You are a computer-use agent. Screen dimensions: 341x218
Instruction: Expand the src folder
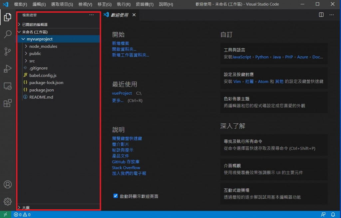[x=59, y=61]
